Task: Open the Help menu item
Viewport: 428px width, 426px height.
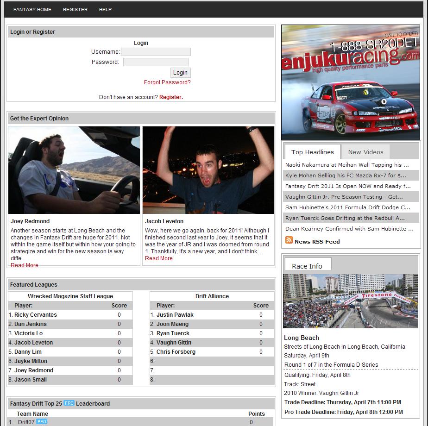Action: tap(105, 9)
